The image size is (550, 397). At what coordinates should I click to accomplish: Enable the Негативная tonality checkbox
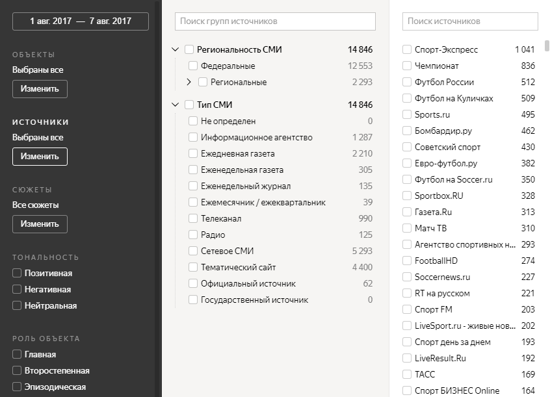coord(17,289)
